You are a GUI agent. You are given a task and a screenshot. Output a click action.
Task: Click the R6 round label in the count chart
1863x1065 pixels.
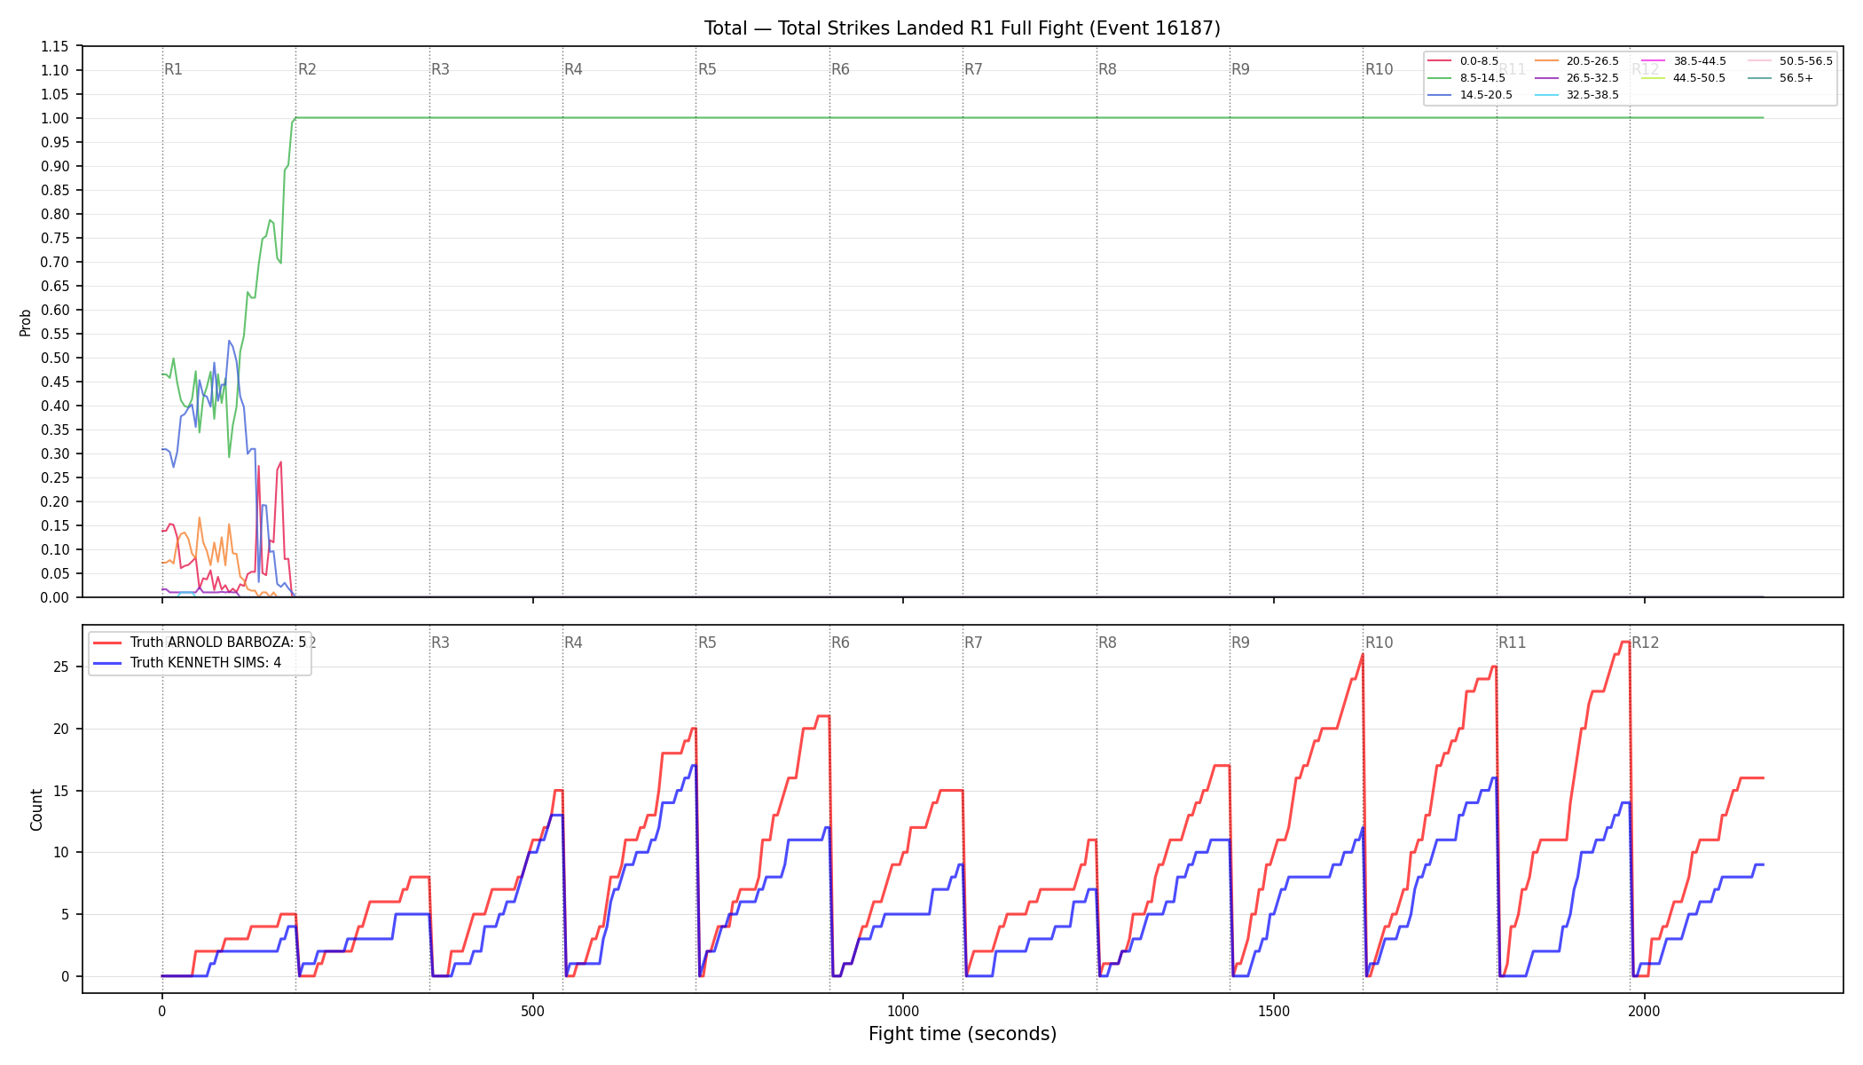click(x=840, y=643)
